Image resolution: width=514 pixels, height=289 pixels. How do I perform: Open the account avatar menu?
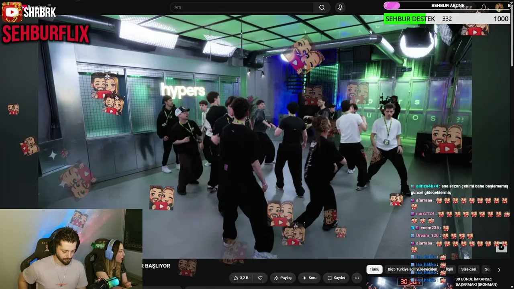point(499,7)
